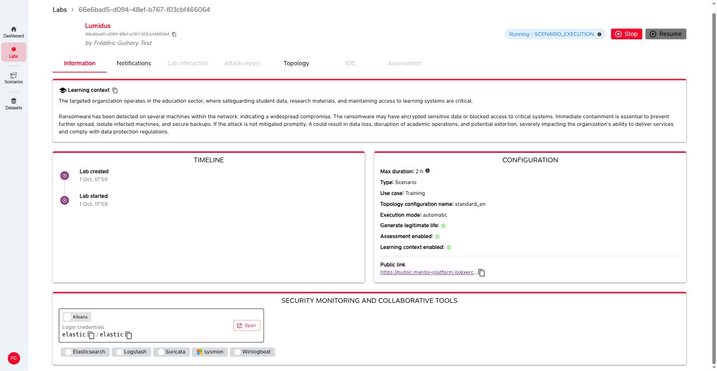Open Kibana with the Open button
Image resolution: width=717 pixels, height=371 pixels.
click(247, 326)
